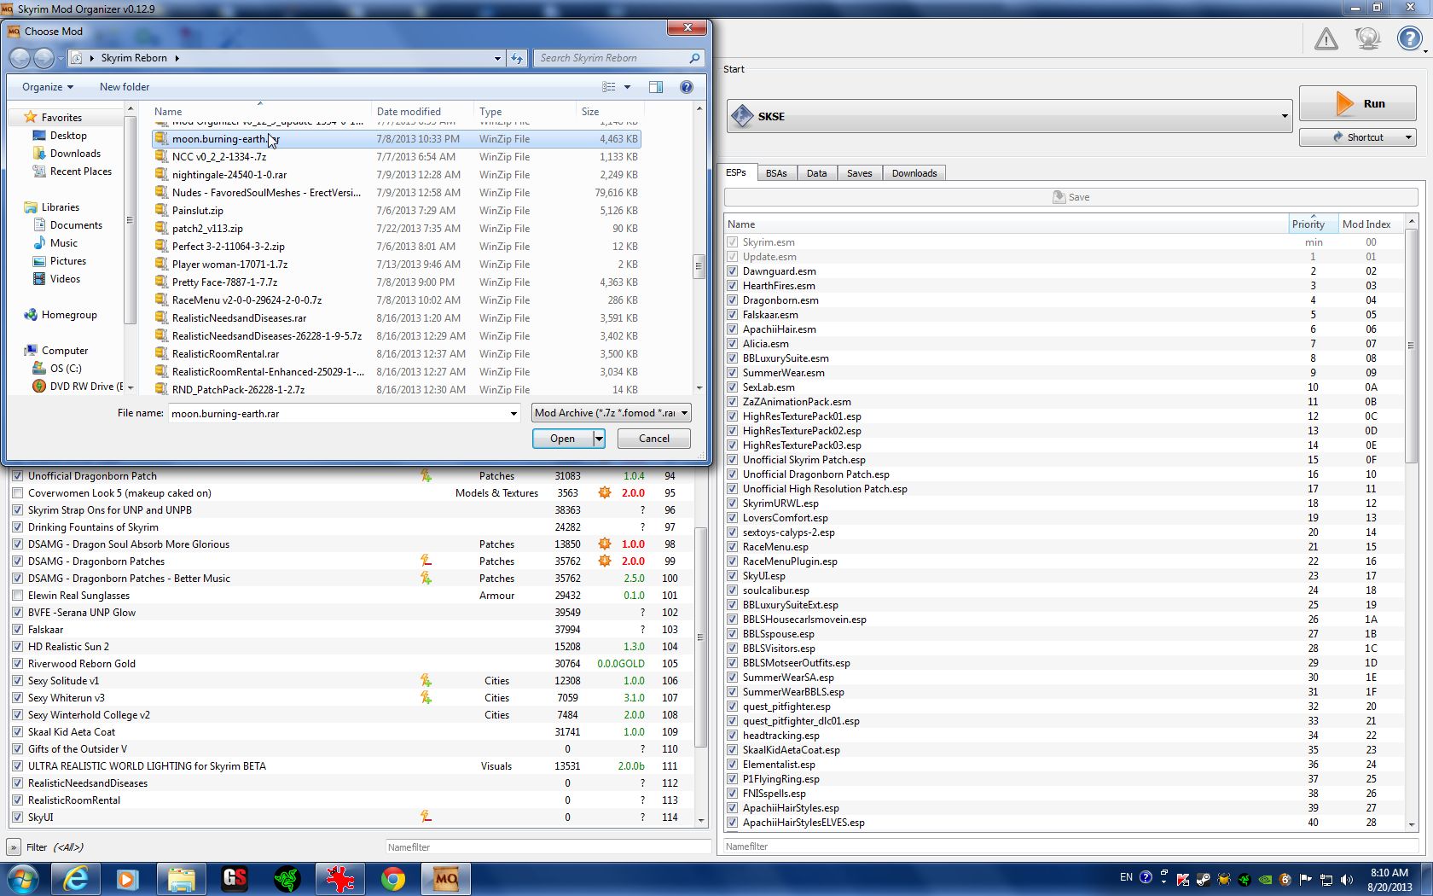Click the dialog's Back navigation arrow
This screenshot has width=1433, height=896.
click(x=20, y=58)
